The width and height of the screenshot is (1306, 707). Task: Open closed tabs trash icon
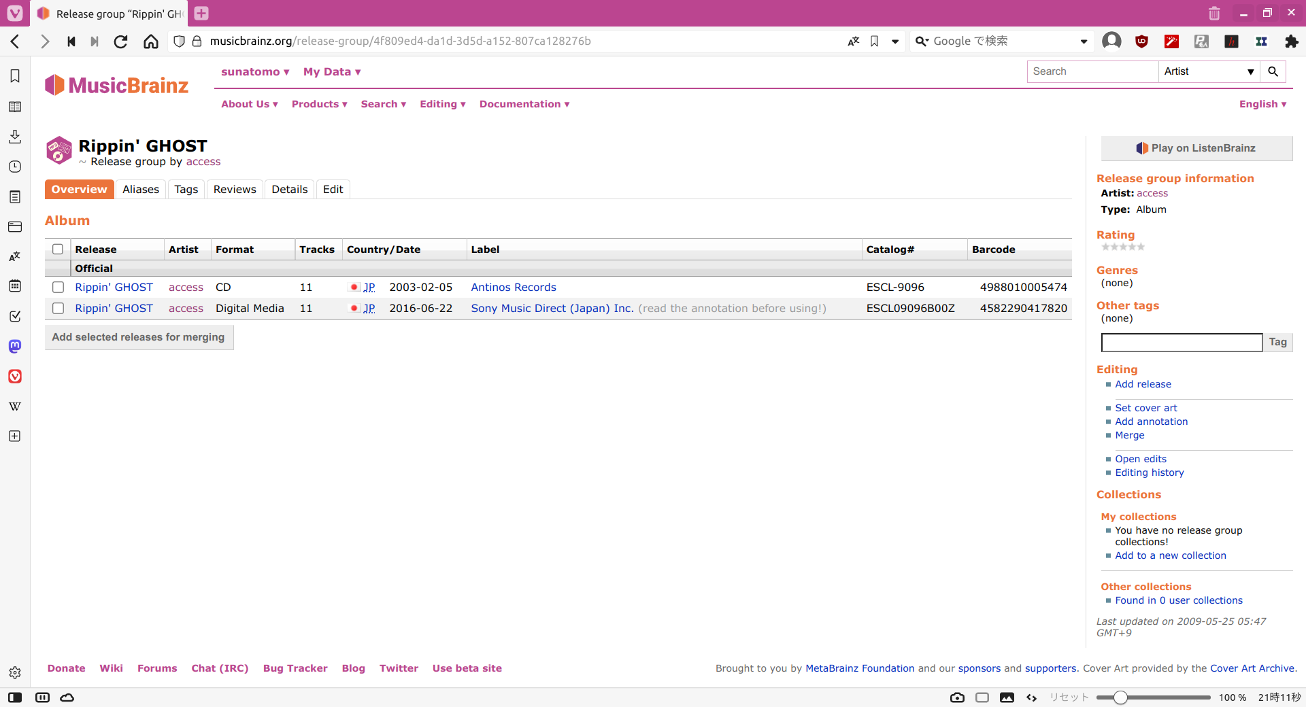(x=1214, y=13)
